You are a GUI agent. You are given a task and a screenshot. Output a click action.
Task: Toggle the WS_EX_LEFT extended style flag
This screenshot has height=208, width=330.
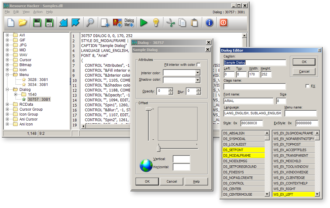click(x=293, y=194)
